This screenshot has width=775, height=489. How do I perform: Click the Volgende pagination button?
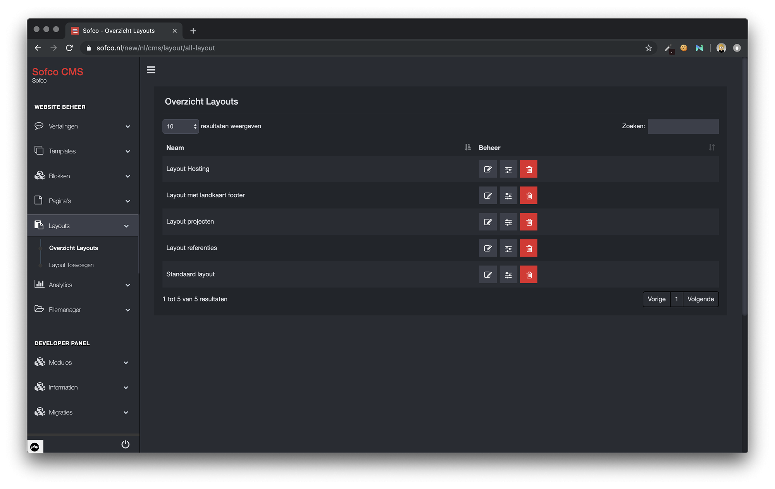point(700,299)
